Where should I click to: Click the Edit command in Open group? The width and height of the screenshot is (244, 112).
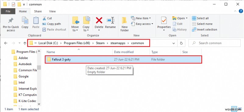pos(178,24)
